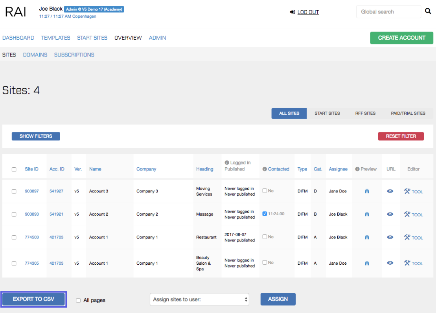This screenshot has width=436, height=313.
Task: Check Contacted box for Restaurant site
Action: click(265, 237)
